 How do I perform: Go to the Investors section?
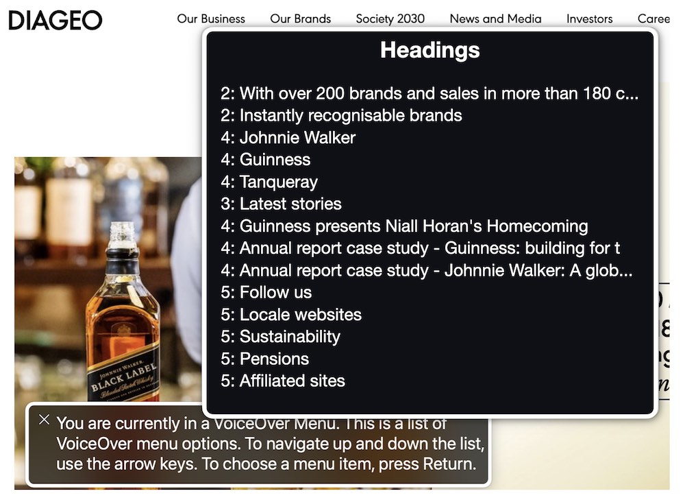pos(589,19)
